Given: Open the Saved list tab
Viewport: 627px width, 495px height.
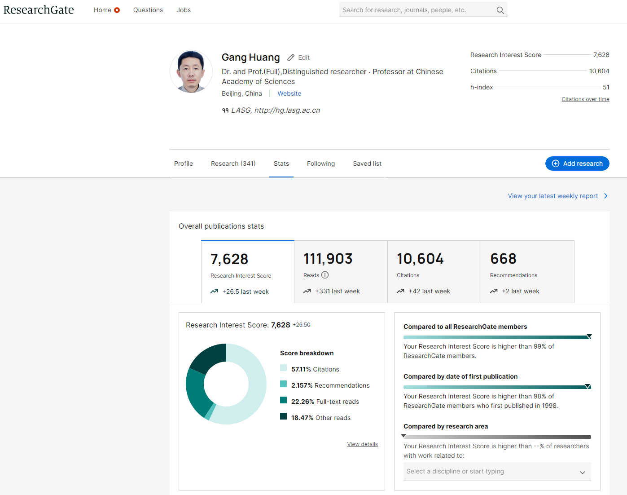Looking at the screenshot, I should (367, 164).
